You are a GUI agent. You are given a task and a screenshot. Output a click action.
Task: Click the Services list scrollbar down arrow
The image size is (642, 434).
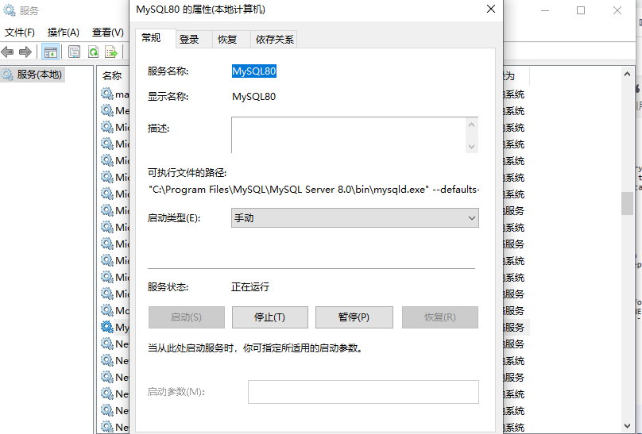tap(627, 426)
